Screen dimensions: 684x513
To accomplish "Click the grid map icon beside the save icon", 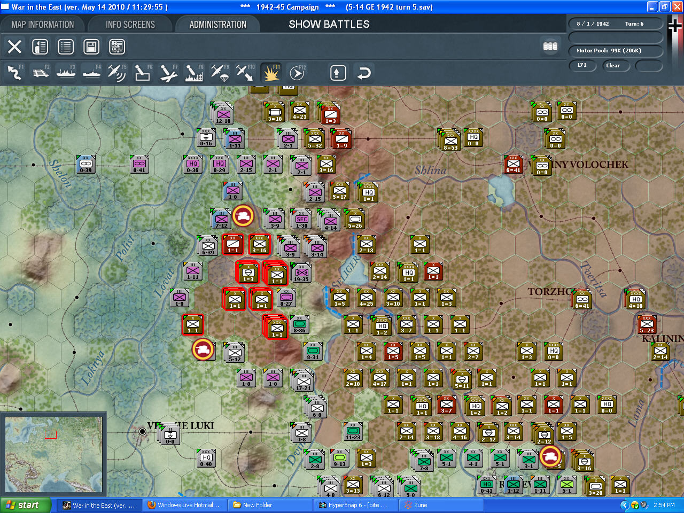I will coord(117,46).
